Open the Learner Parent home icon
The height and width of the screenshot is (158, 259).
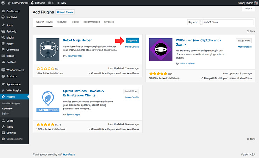tap(9, 3)
